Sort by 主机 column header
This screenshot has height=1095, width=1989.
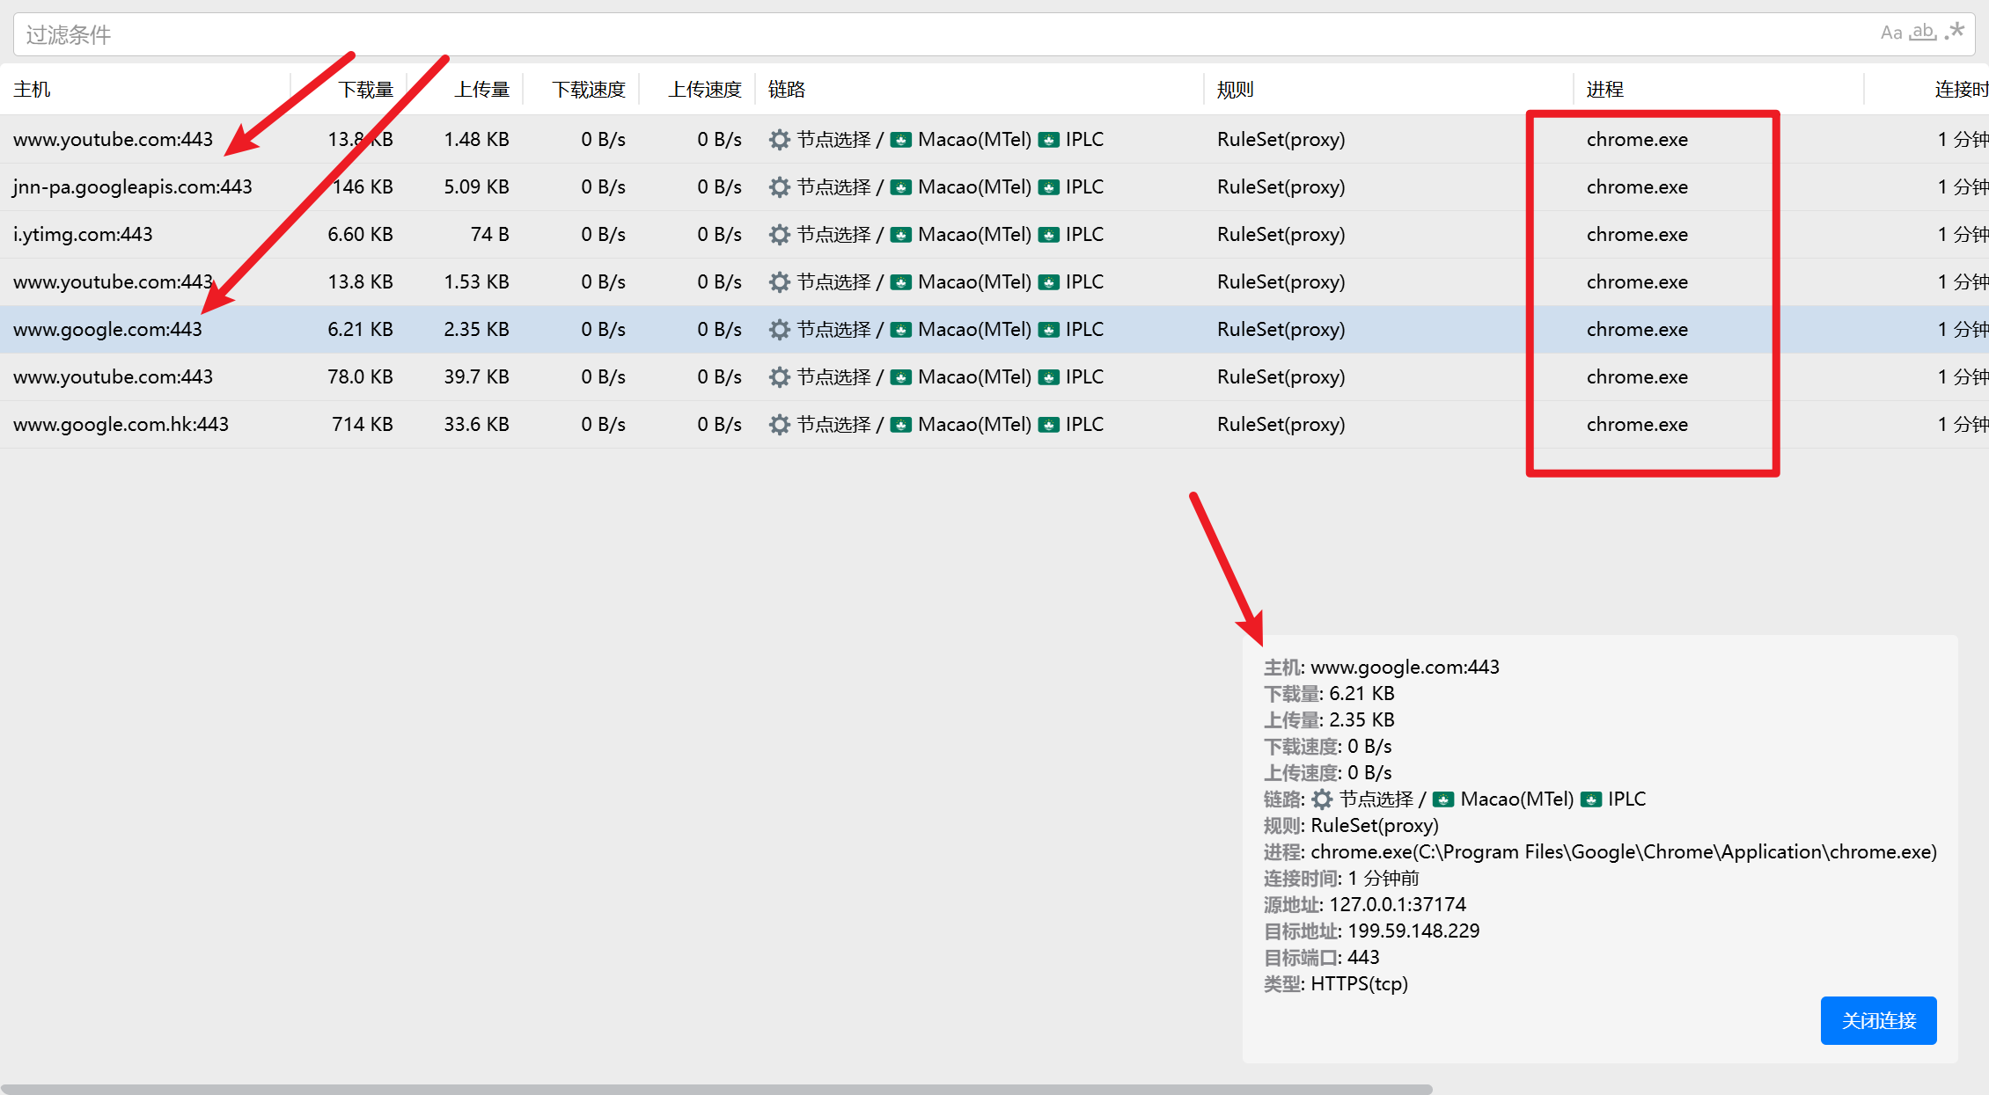[33, 89]
